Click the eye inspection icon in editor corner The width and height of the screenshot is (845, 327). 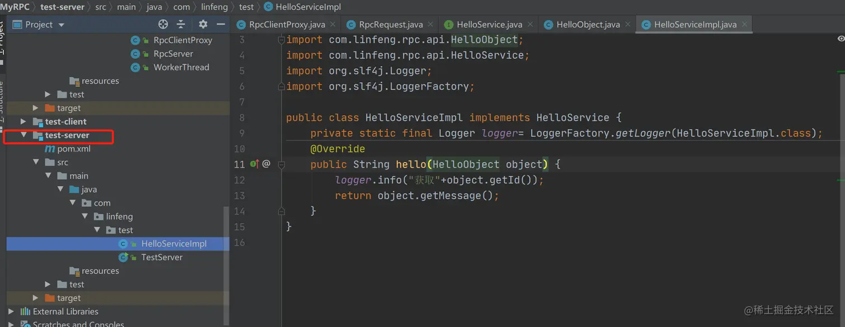coord(841,39)
